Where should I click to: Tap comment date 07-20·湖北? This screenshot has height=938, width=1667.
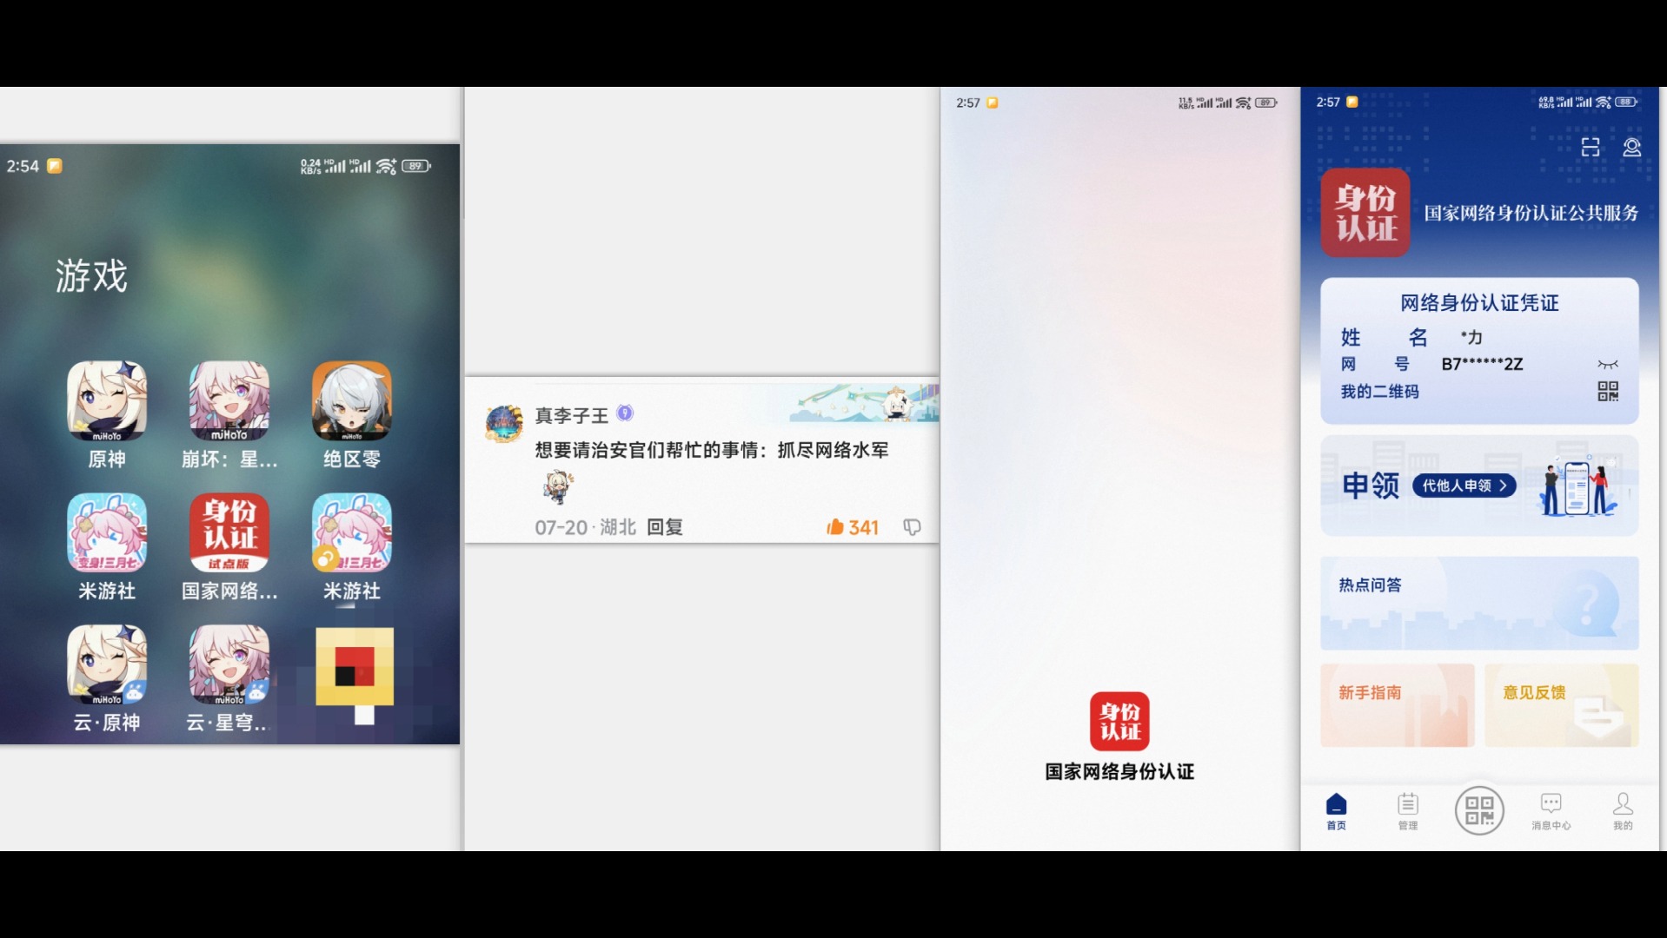585,527
